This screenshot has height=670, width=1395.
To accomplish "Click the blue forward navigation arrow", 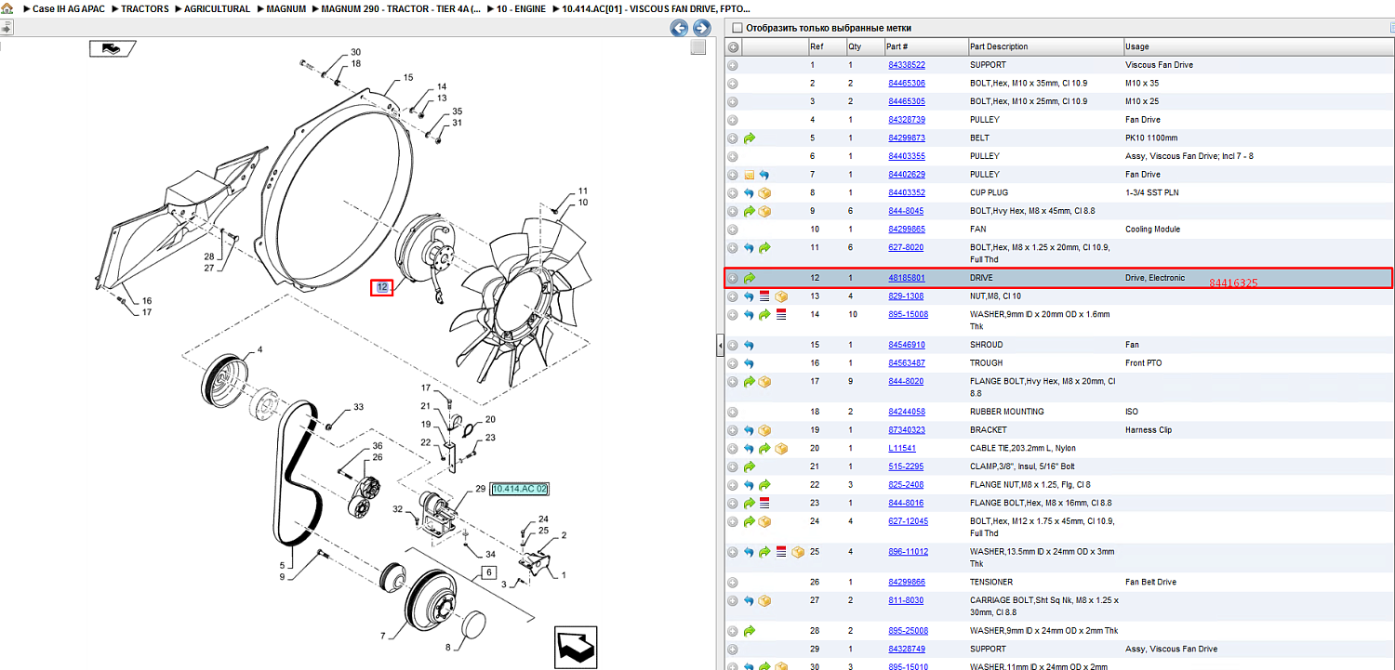I will click(702, 28).
